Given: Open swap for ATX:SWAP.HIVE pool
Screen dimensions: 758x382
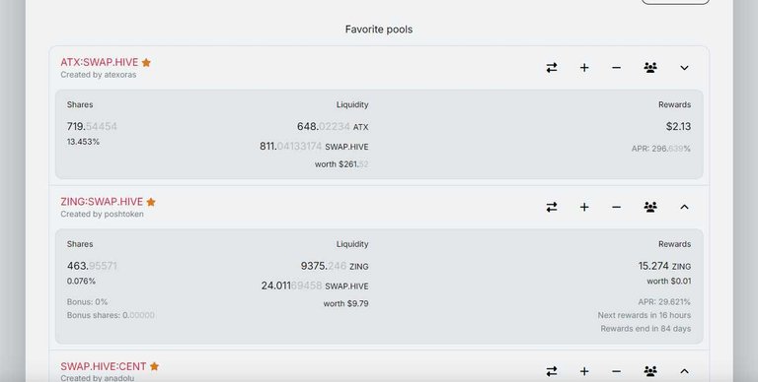Looking at the screenshot, I should (x=552, y=68).
